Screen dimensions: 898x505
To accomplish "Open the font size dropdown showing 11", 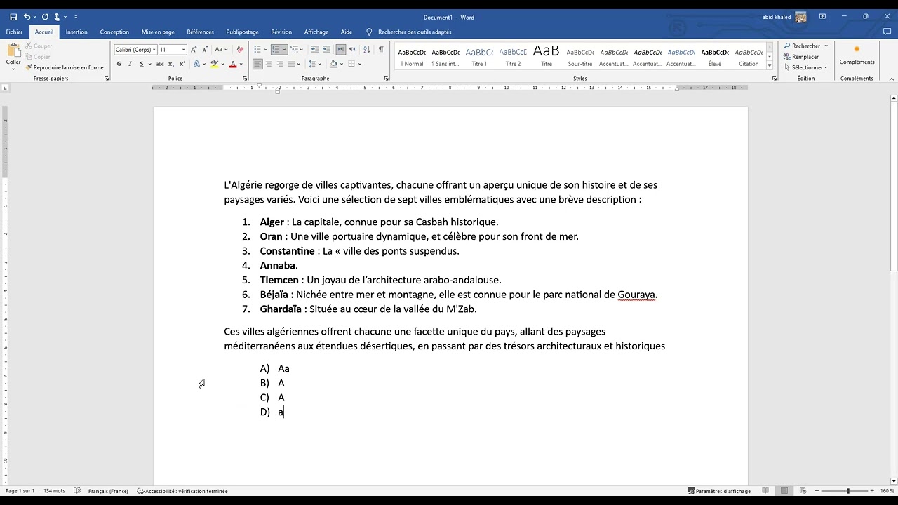I will pyautogui.click(x=184, y=50).
